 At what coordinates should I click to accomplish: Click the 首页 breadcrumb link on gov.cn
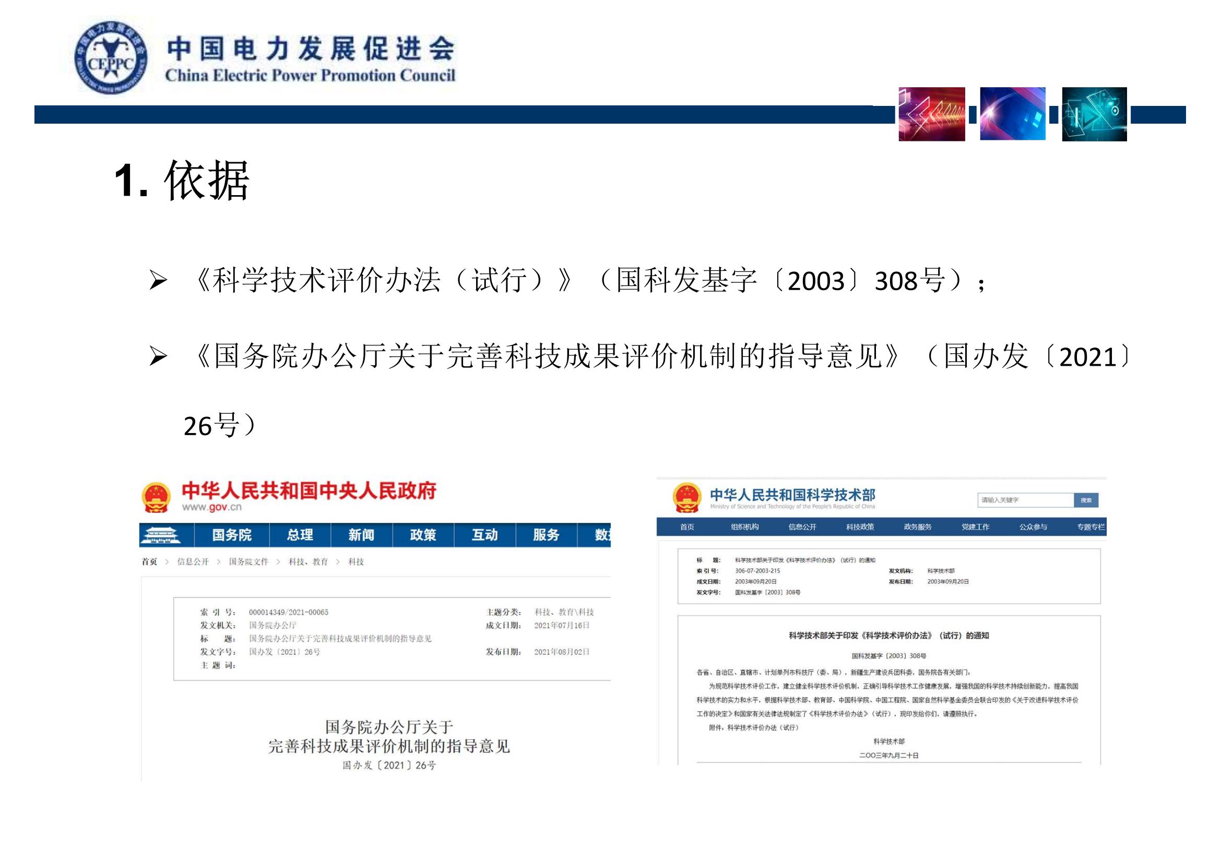[x=149, y=562]
